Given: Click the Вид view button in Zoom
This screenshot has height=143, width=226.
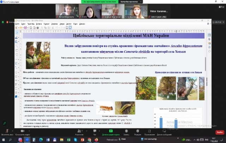Looking at the screenshot, I should click(222, 7).
